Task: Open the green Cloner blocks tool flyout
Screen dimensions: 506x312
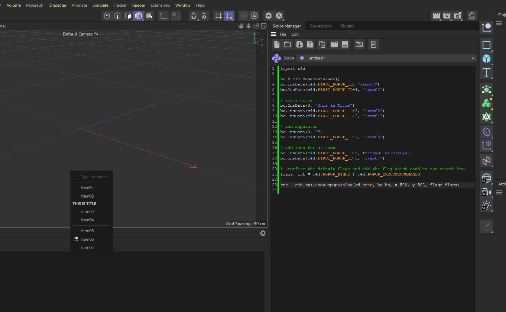Action: [x=486, y=103]
